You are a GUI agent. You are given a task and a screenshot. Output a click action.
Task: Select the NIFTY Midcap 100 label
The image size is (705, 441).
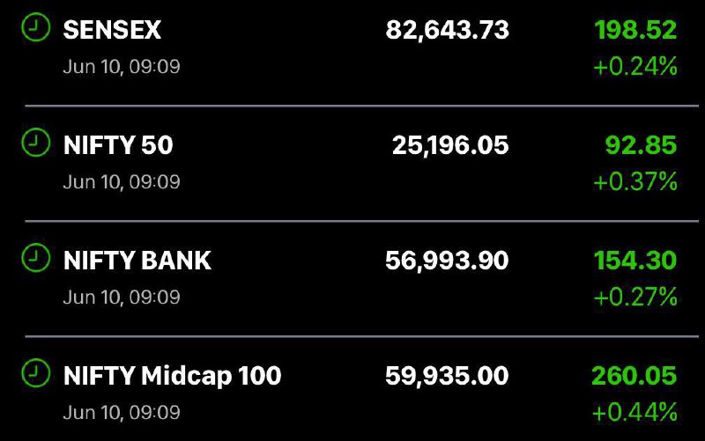172,376
